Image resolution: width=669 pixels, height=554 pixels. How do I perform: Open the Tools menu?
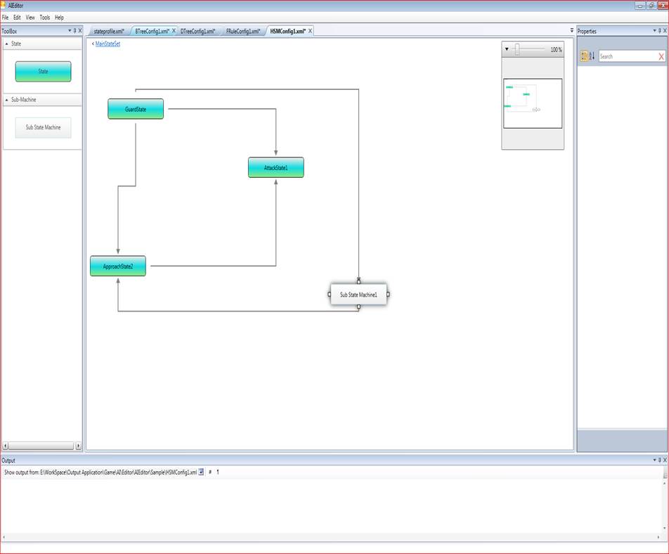44,17
